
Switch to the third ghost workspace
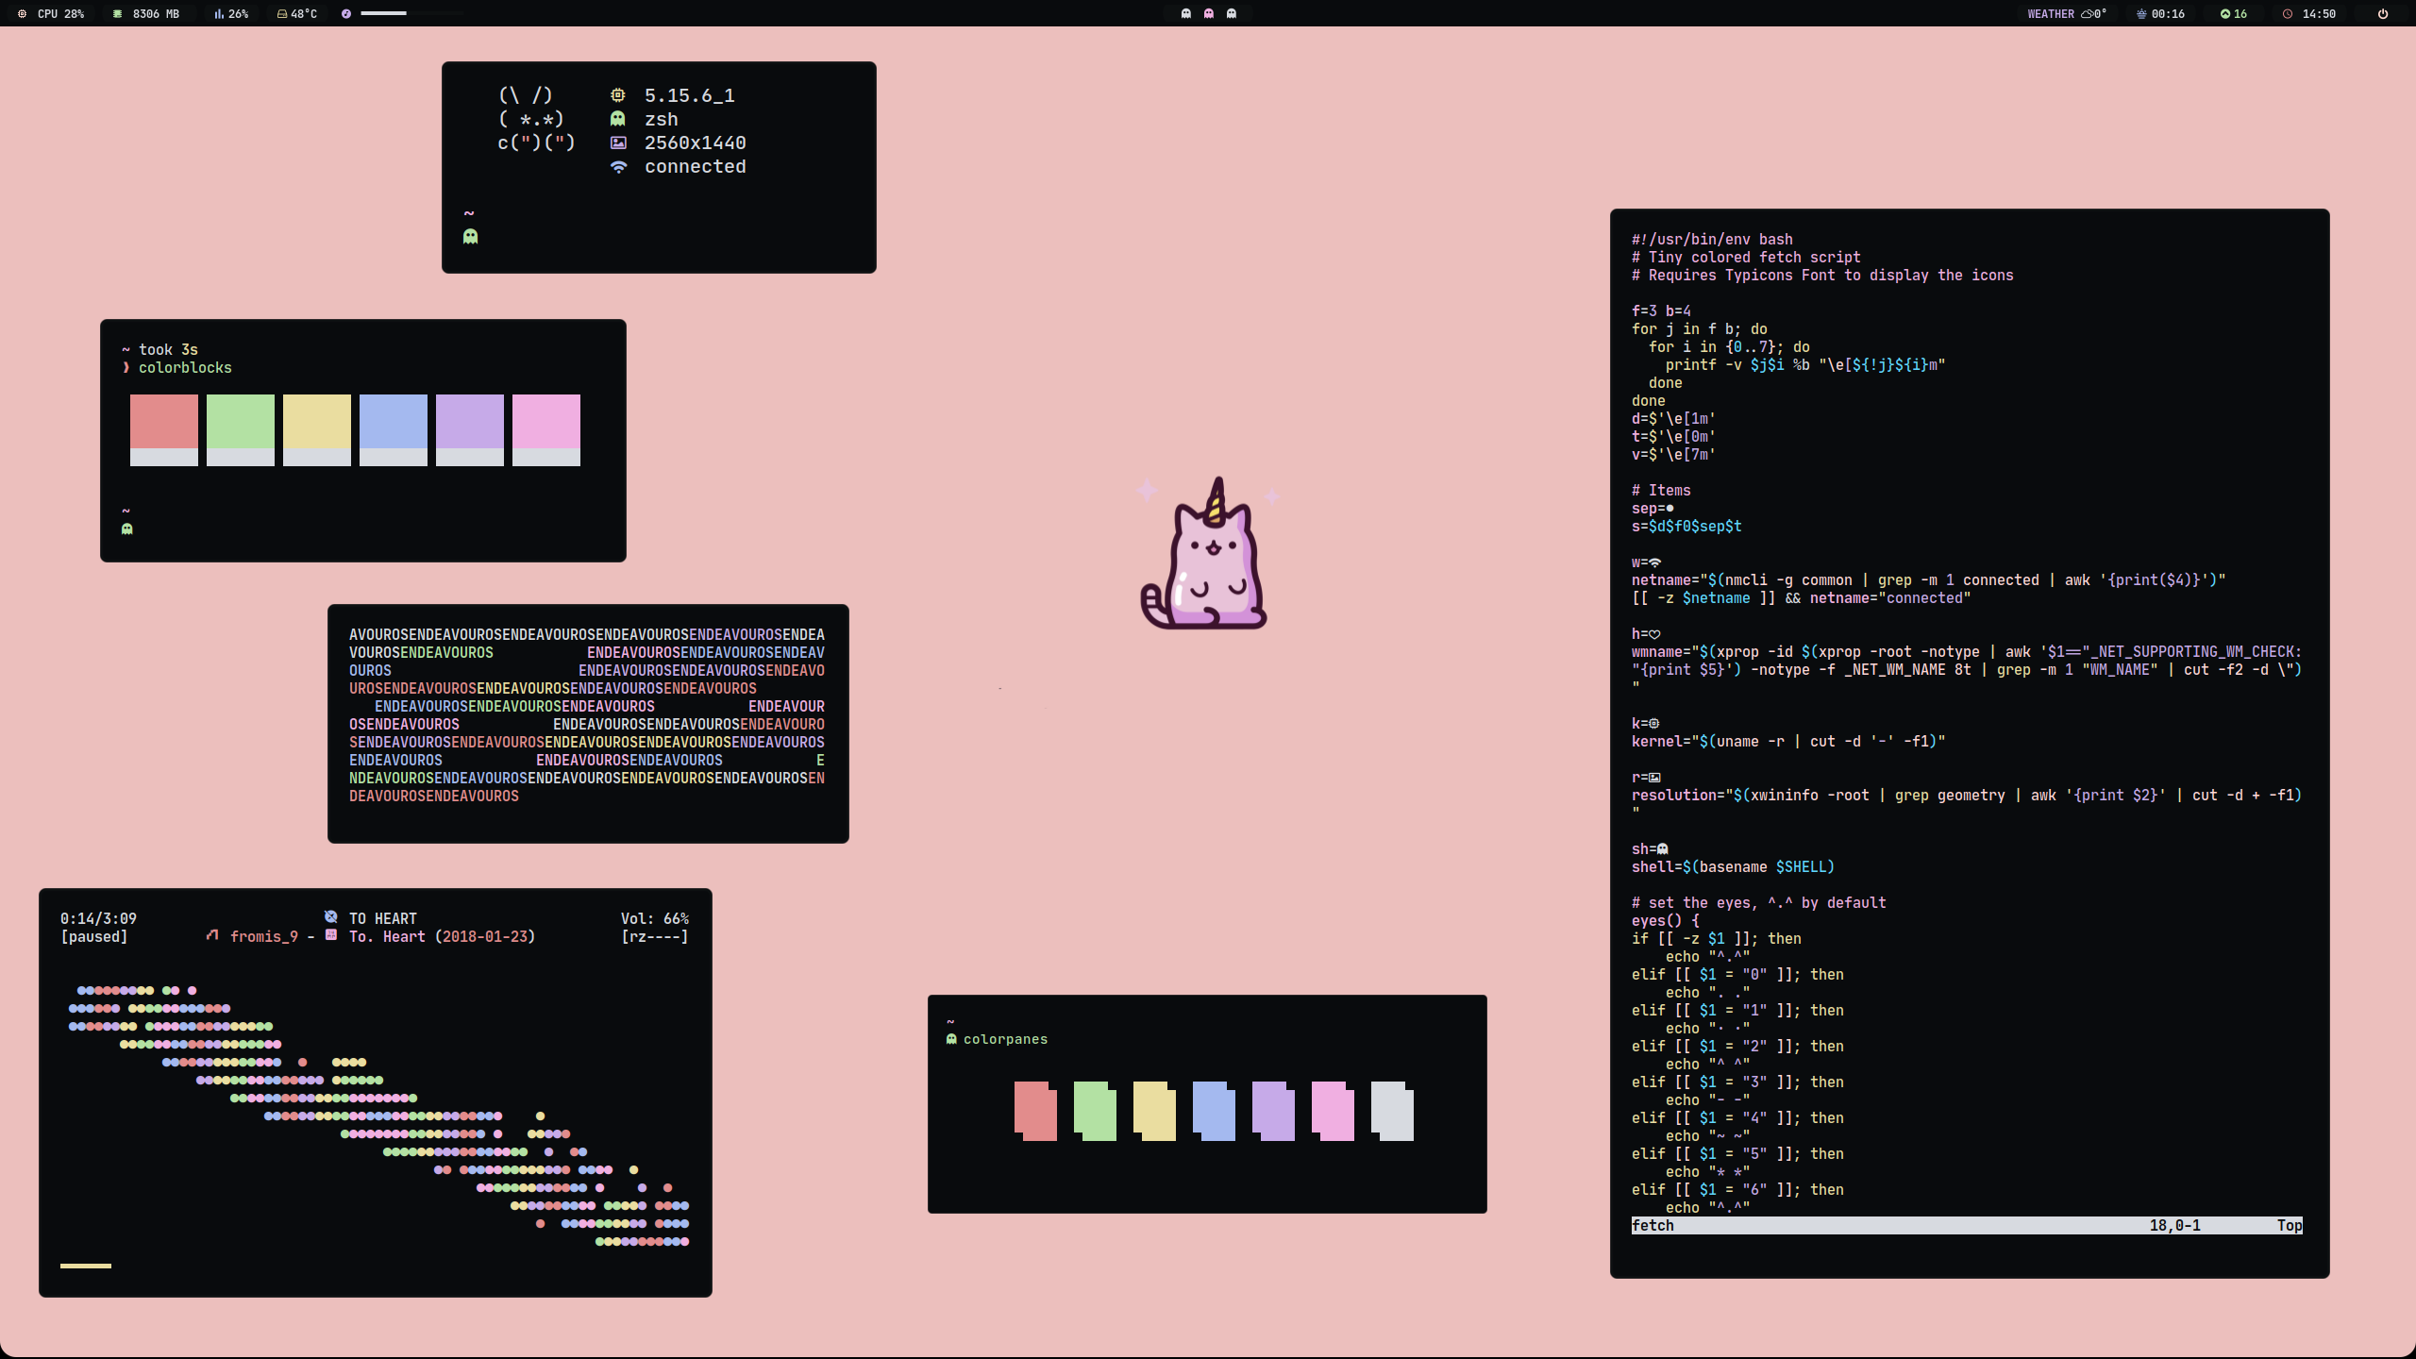[1232, 14]
